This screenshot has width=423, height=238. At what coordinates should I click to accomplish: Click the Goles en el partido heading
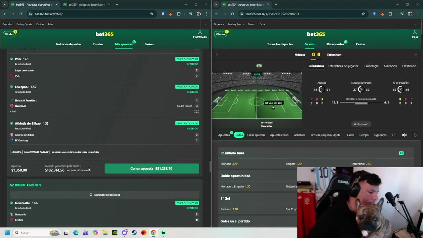pyautogui.click(x=235, y=221)
